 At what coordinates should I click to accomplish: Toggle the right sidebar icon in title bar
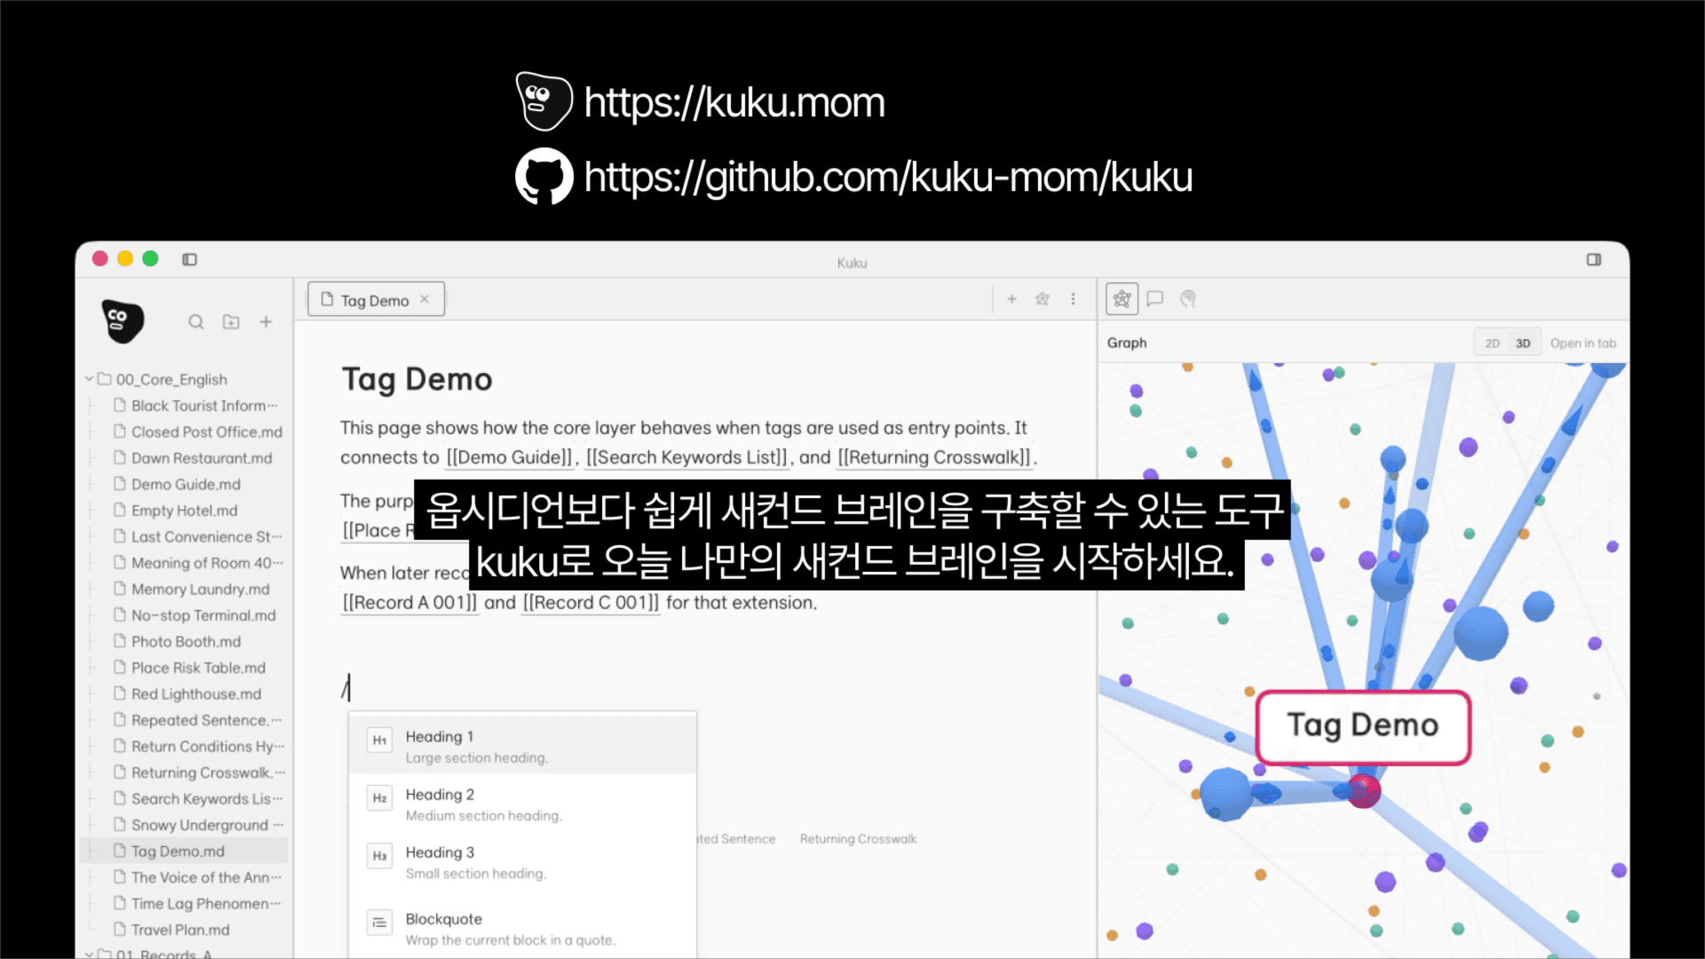point(1594,259)
